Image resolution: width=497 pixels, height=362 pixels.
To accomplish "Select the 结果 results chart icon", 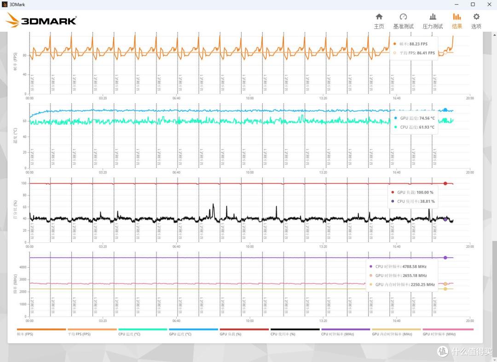I will tap(457, 21).
